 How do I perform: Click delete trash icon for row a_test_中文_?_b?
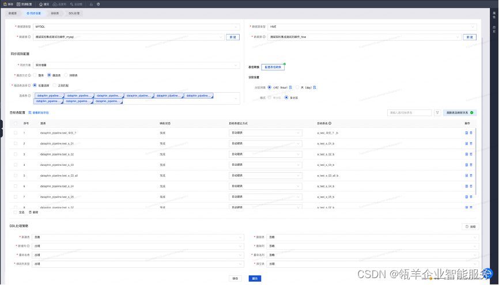tap(471, 132)
